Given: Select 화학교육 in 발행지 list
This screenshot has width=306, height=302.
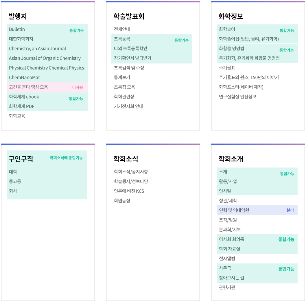Looking at the screenshot, I should tap(17, 116).
